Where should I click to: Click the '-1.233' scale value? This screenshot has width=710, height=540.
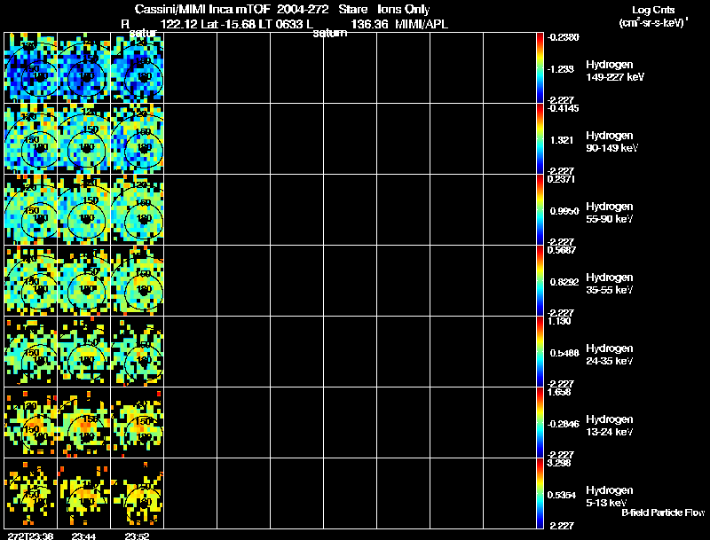pyautogui.click(x=561, y=69)
